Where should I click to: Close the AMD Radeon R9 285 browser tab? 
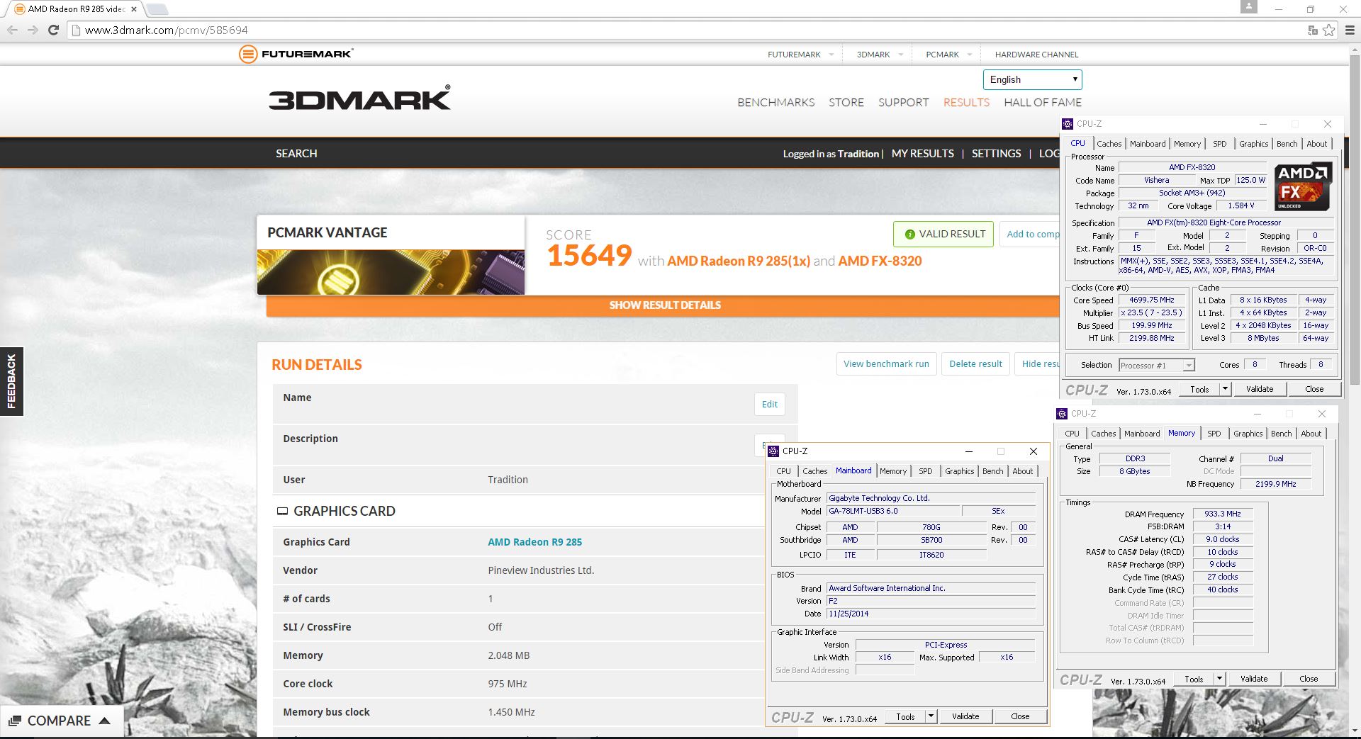(x=134, y=9)
